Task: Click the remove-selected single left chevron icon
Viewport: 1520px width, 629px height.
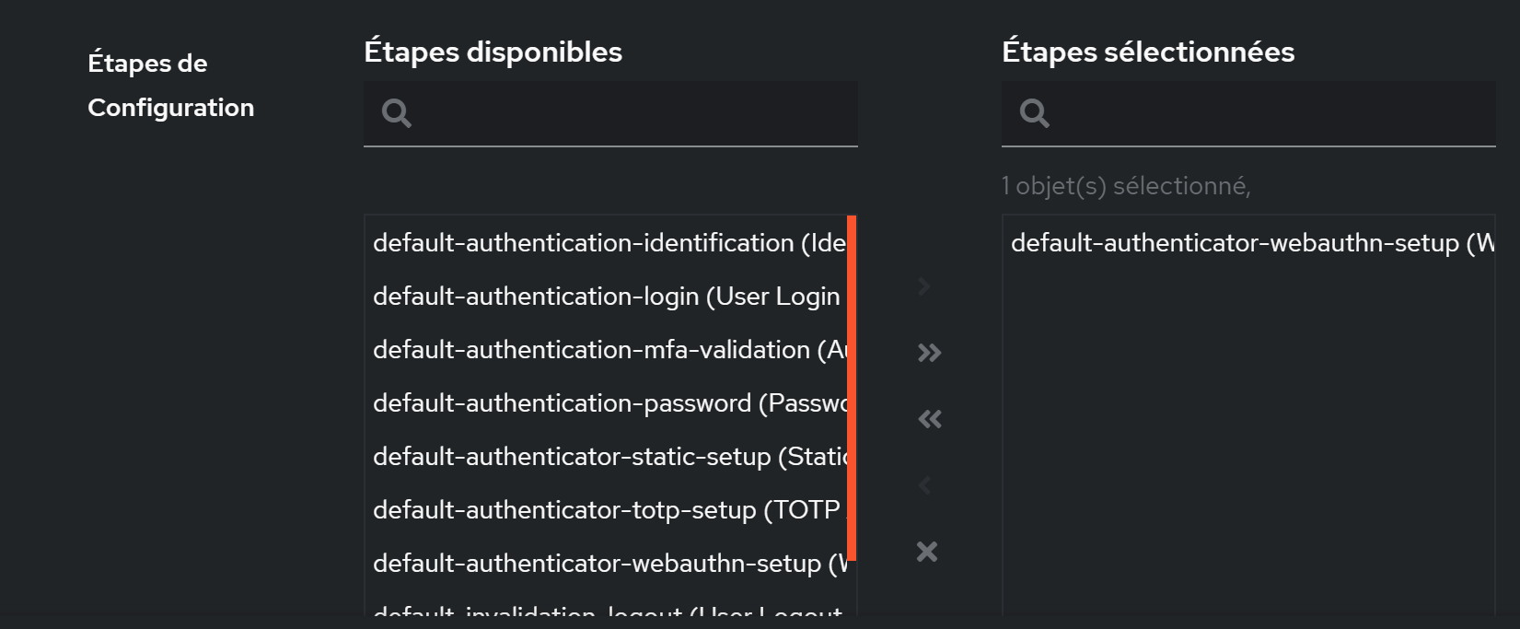Action: [x=924, y=485]
